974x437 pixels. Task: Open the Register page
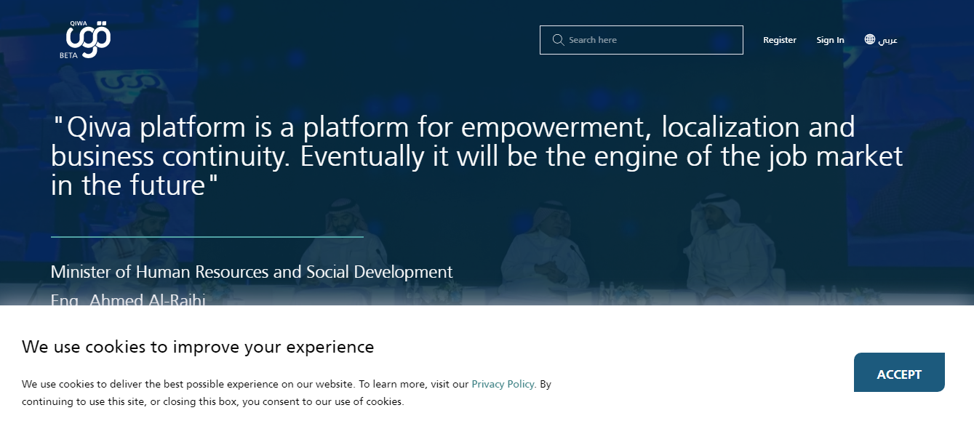[x=779, y=40]
